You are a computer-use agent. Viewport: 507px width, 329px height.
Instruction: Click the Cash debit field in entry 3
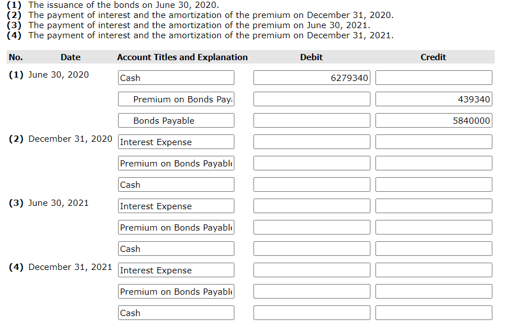point(312,249)
